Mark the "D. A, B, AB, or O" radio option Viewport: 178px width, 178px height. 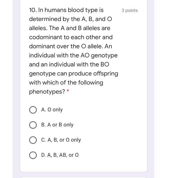(x=33, y=155)
